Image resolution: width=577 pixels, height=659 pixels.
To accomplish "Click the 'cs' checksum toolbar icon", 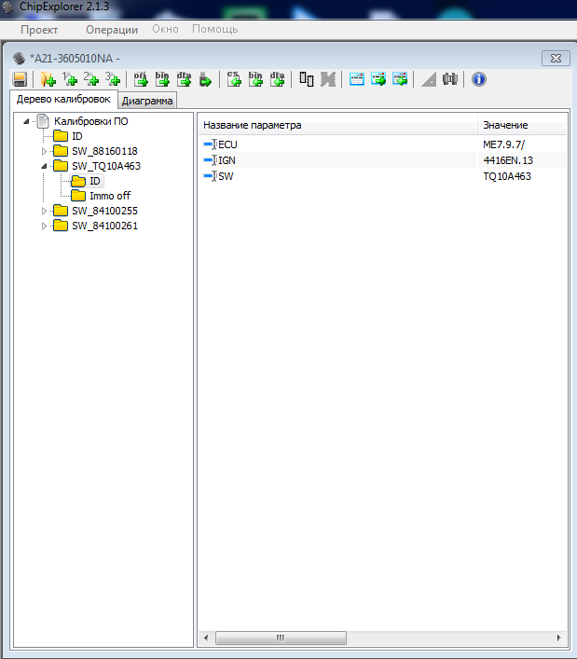I will click(x=234, y=79).
